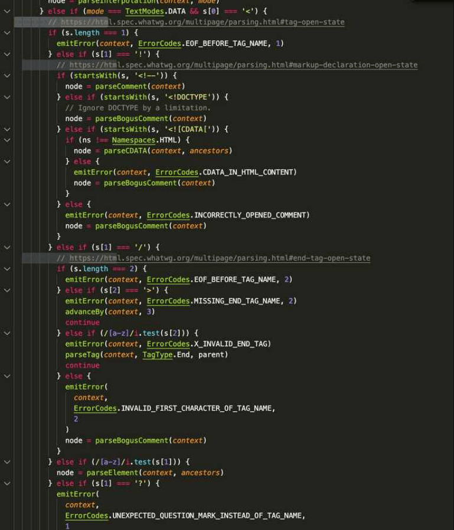Click ErrorCodes before INCORRECTLY_OPENED_COMMENT
The image size is (454, 530).
pos(168,215)
